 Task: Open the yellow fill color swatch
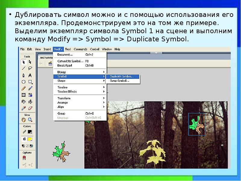[x=30, y=139]
